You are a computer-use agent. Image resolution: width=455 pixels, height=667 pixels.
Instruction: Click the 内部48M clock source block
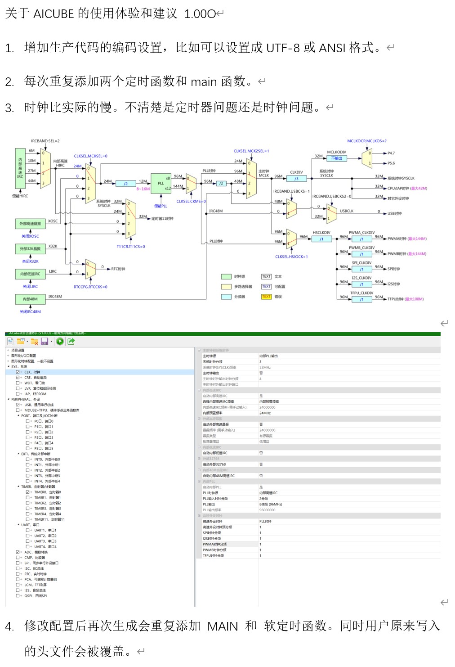click(30, 299)
